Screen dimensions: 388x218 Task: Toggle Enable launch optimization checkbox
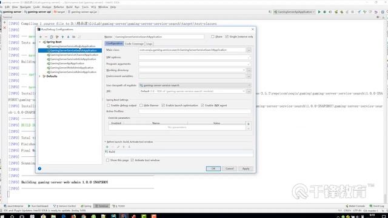[x=163, y=105]
